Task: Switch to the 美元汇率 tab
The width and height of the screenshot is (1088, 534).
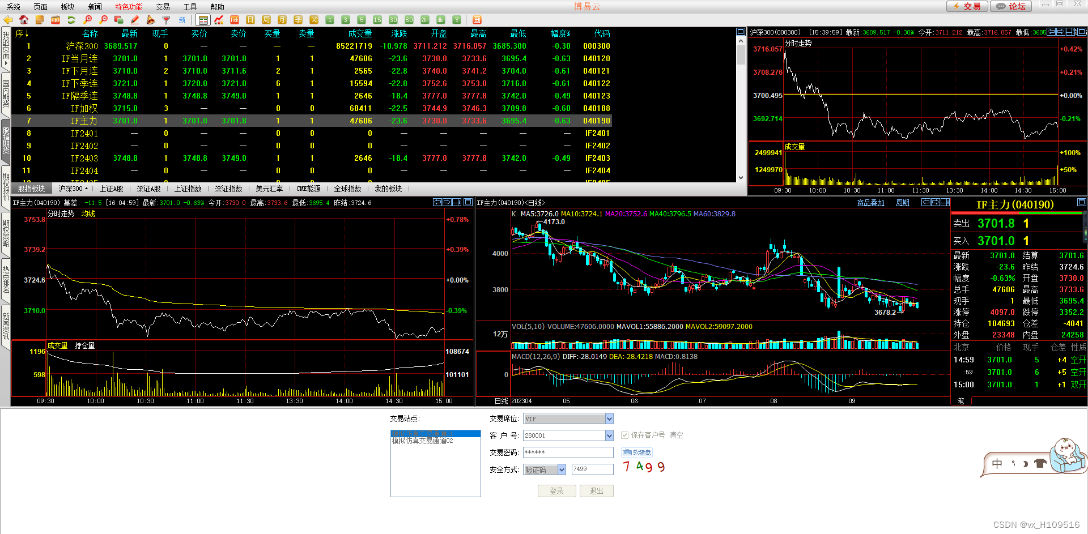Action: pos(269,189)
